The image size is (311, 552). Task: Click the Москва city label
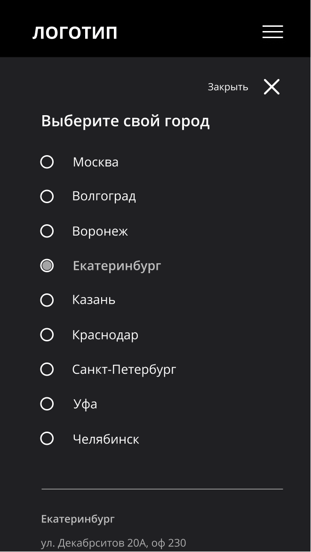(x=96, y=162)
